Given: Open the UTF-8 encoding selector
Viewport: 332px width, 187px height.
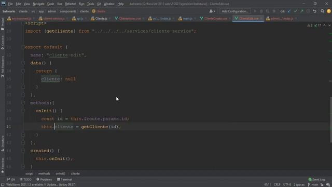Looking at the screenshot, I should tap(287, 185).
